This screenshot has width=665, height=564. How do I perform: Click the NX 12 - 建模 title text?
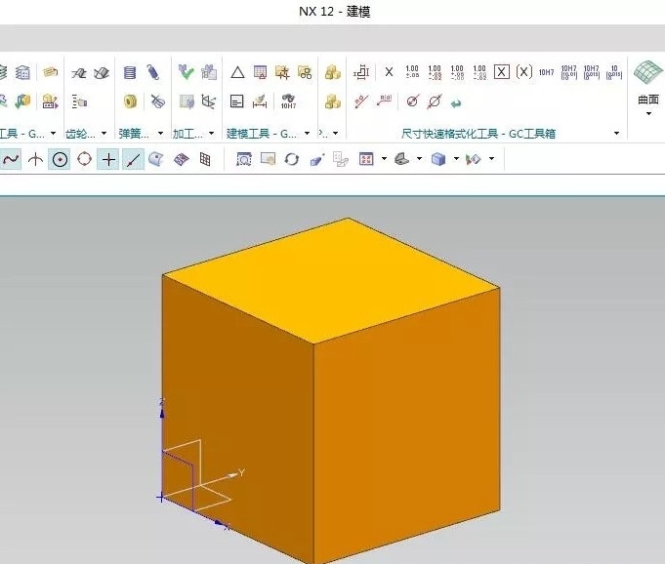click(335, 12)
